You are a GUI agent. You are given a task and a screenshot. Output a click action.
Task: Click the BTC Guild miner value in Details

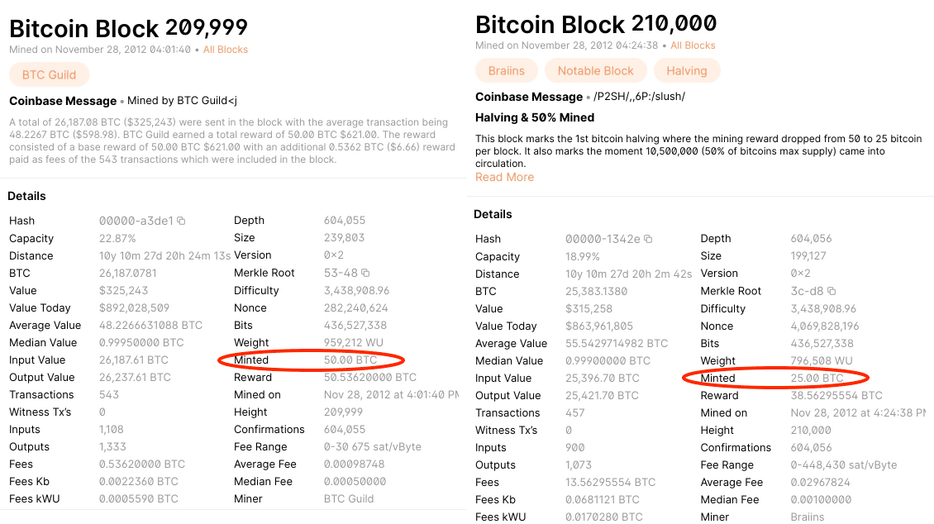(x=347, y=498)
